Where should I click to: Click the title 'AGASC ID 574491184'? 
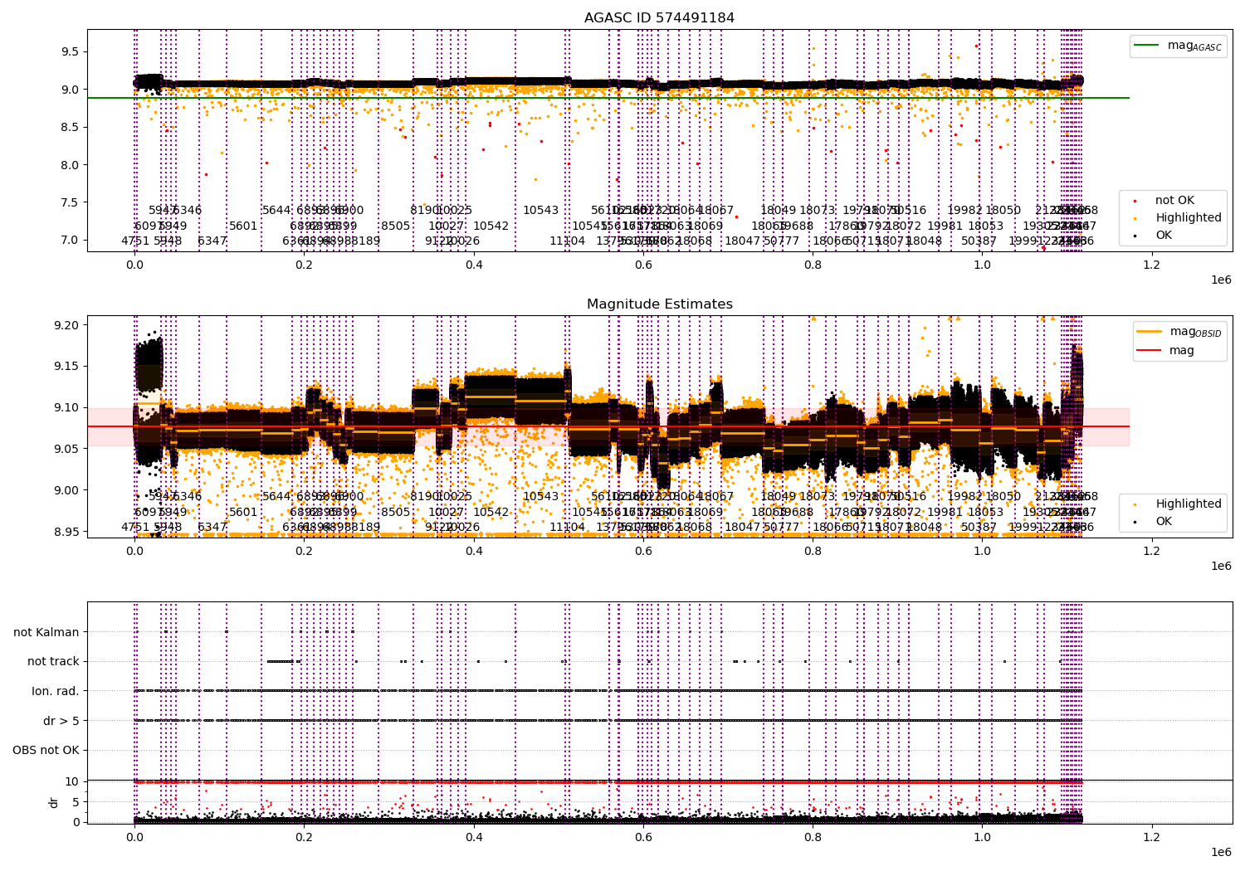[659, 18]
